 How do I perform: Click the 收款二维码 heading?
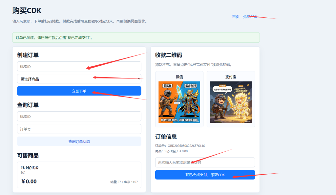(x=169, y=55)
